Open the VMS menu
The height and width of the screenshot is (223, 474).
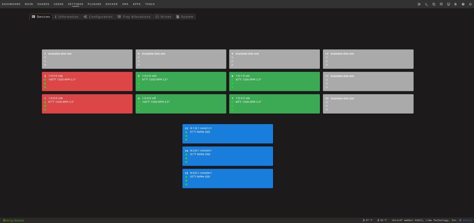(125, 4)
